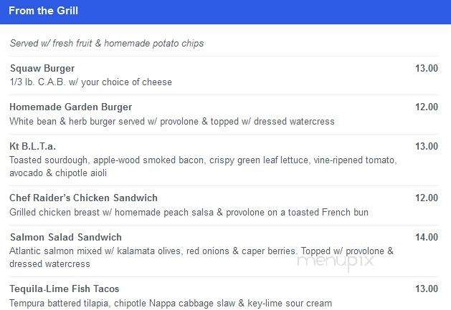Click the served with fresh fruit note

tap(107, 44)
